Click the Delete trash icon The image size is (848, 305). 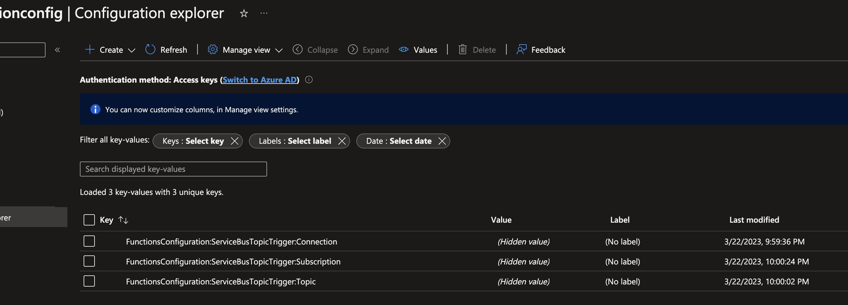pyautogui.click(x=462, y=50)
